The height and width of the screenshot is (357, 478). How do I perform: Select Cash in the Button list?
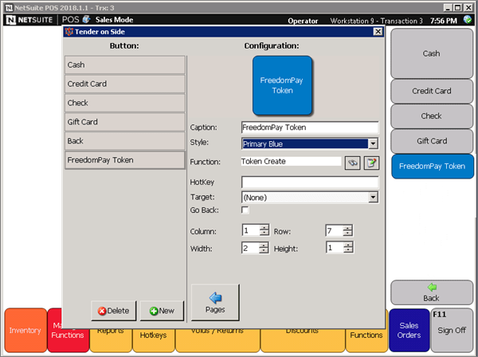click(125, 65)
